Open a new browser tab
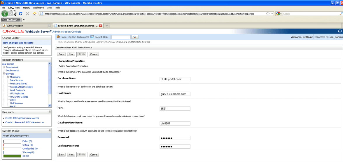The width and height of the screenshot is (343, 162). click(x=107, y=26)
